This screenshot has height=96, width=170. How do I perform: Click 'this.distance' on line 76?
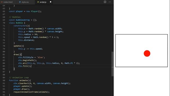click(x=26, y=40)
